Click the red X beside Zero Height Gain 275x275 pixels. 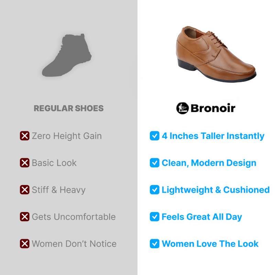(x=24, y=136)
